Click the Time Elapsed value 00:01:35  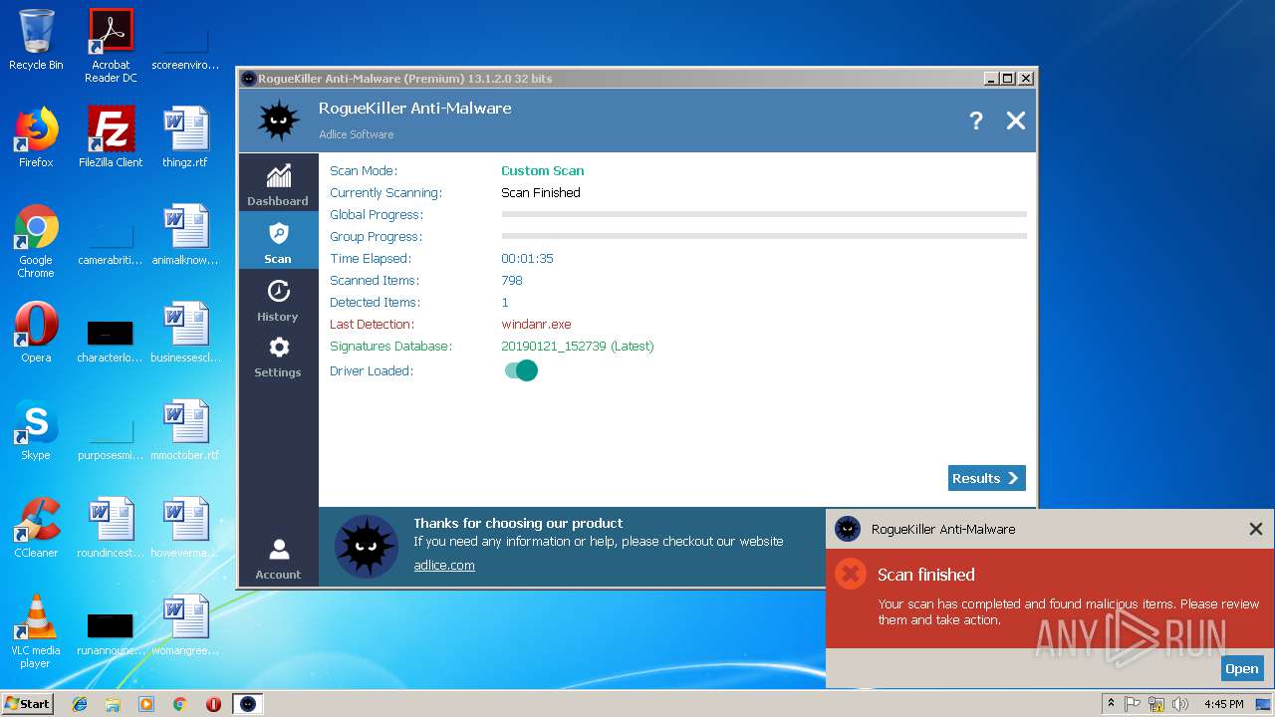[x=527, y=258]
